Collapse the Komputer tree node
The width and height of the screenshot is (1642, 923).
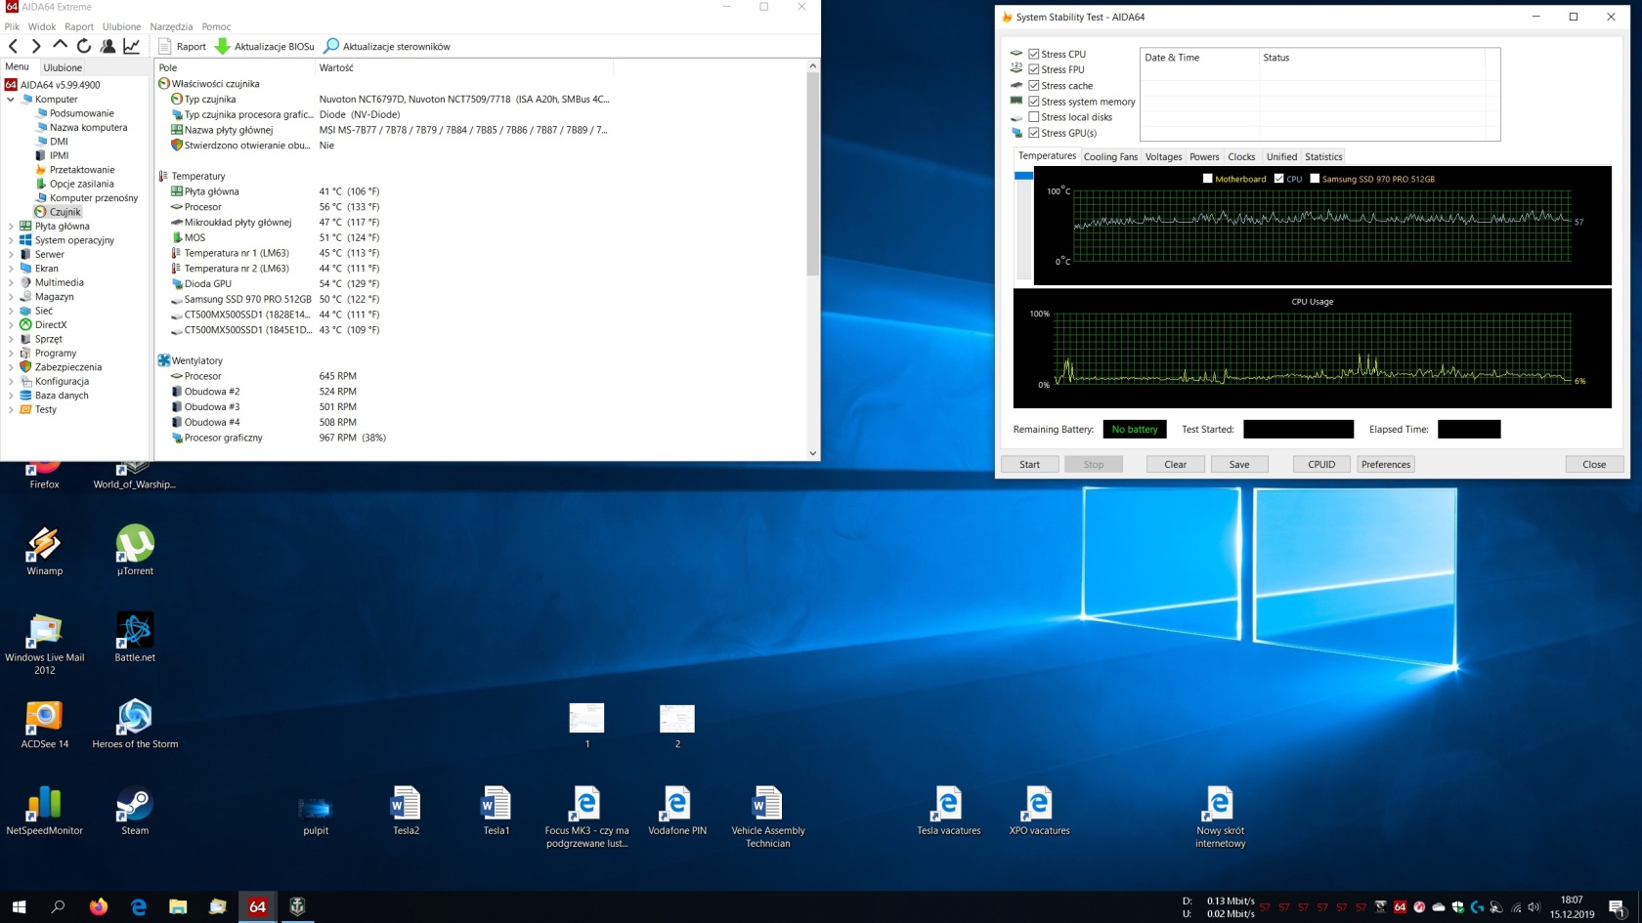click(x=11, y=100)
